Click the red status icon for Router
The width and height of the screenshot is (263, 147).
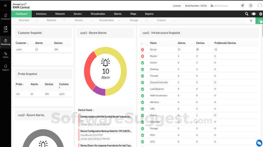[142, 56]
